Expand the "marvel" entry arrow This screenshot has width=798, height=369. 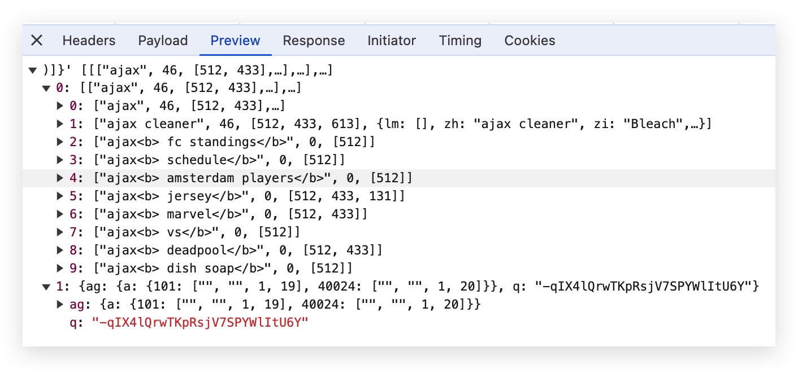60,214
